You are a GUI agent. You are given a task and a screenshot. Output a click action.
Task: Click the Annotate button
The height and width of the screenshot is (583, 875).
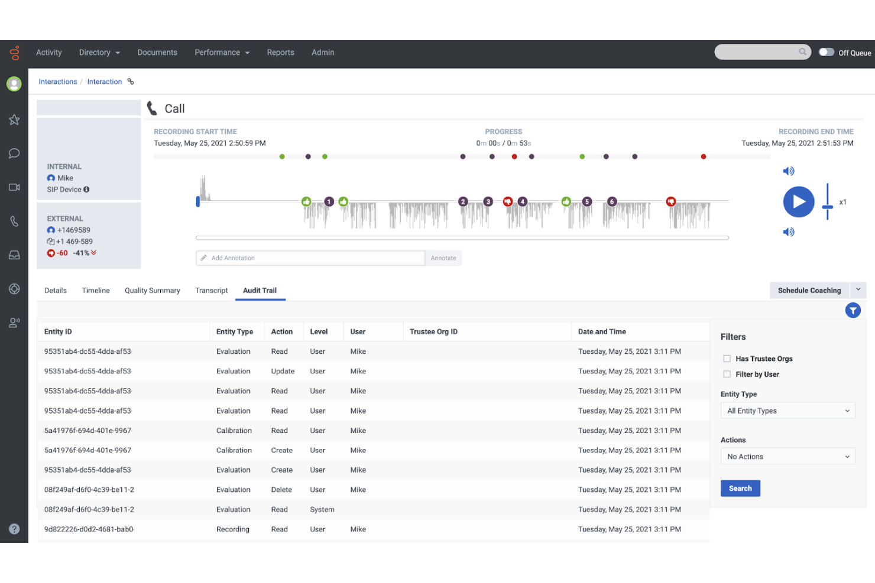click(443, 258)
